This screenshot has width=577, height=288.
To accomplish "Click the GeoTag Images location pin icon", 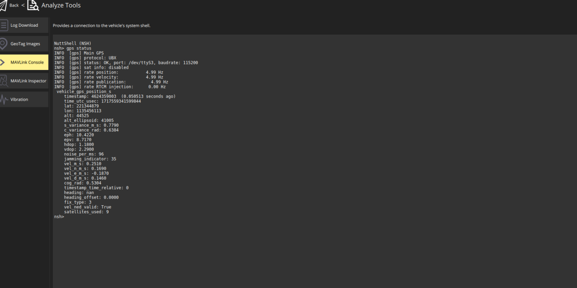I will (x=4, y=44).
